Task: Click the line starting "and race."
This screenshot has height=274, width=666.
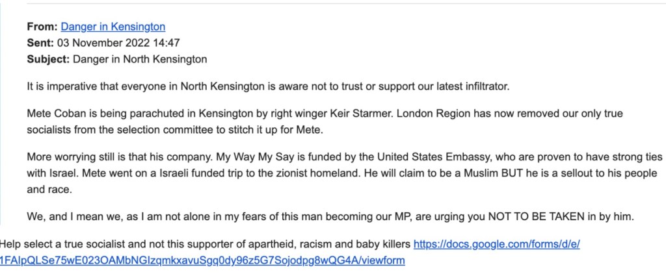Action: click(49, 188)
